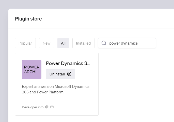Switch to the Popular tab

pyautogui.click(x=25, y=43)
